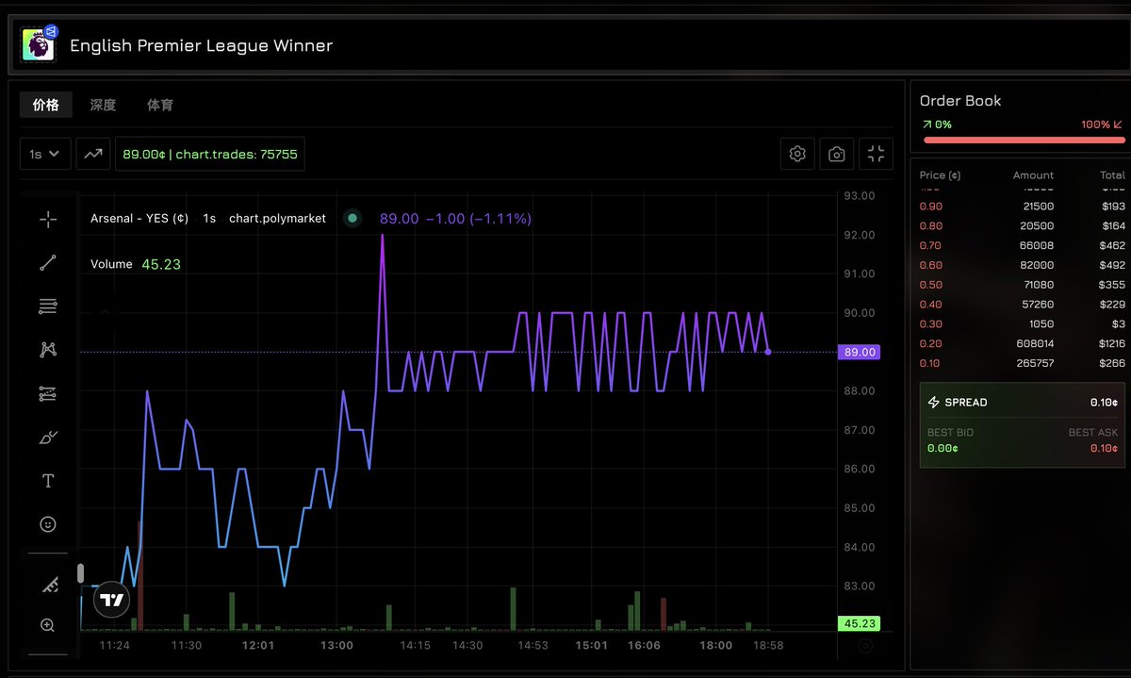Click the chart.polymarket source label
The image size is (1131, 678).
click(x=277, y=218)
